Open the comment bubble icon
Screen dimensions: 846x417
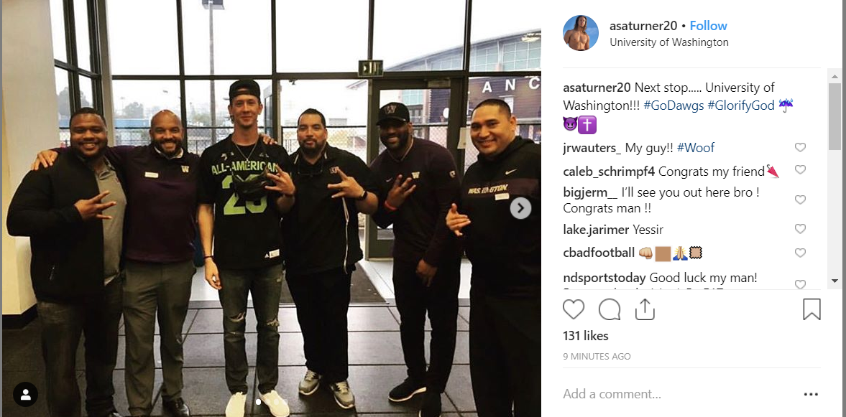pos(609,310)
